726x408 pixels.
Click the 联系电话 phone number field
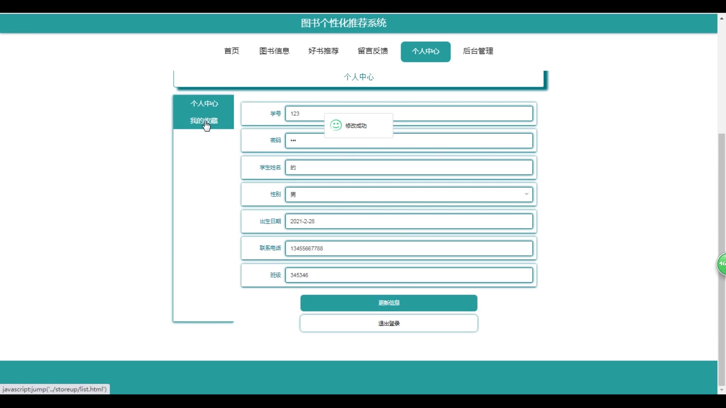[409, 249]
